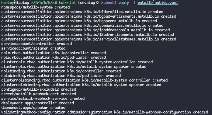The width and height of the screenshot is (212, 115).
Task: Click the underlined metallb-native.yaml filename
Action: click(x=158, y=3)
